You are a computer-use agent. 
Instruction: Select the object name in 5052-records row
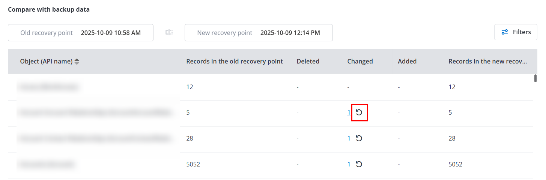(47, 164)
